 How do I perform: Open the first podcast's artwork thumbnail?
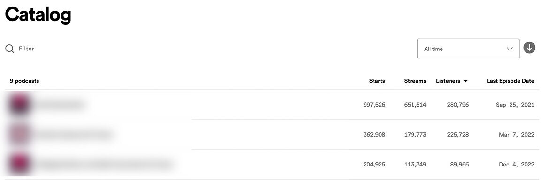pyautogui.click(x=18, y=105)
